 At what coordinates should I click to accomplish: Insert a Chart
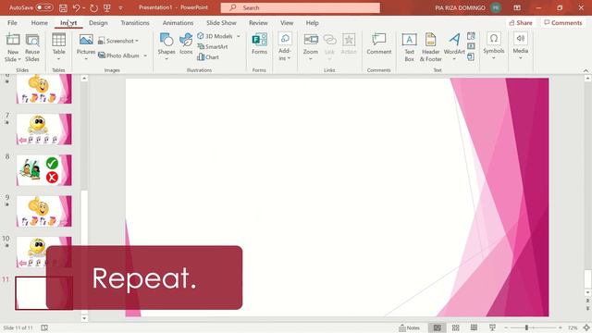(x=207, y=57)
